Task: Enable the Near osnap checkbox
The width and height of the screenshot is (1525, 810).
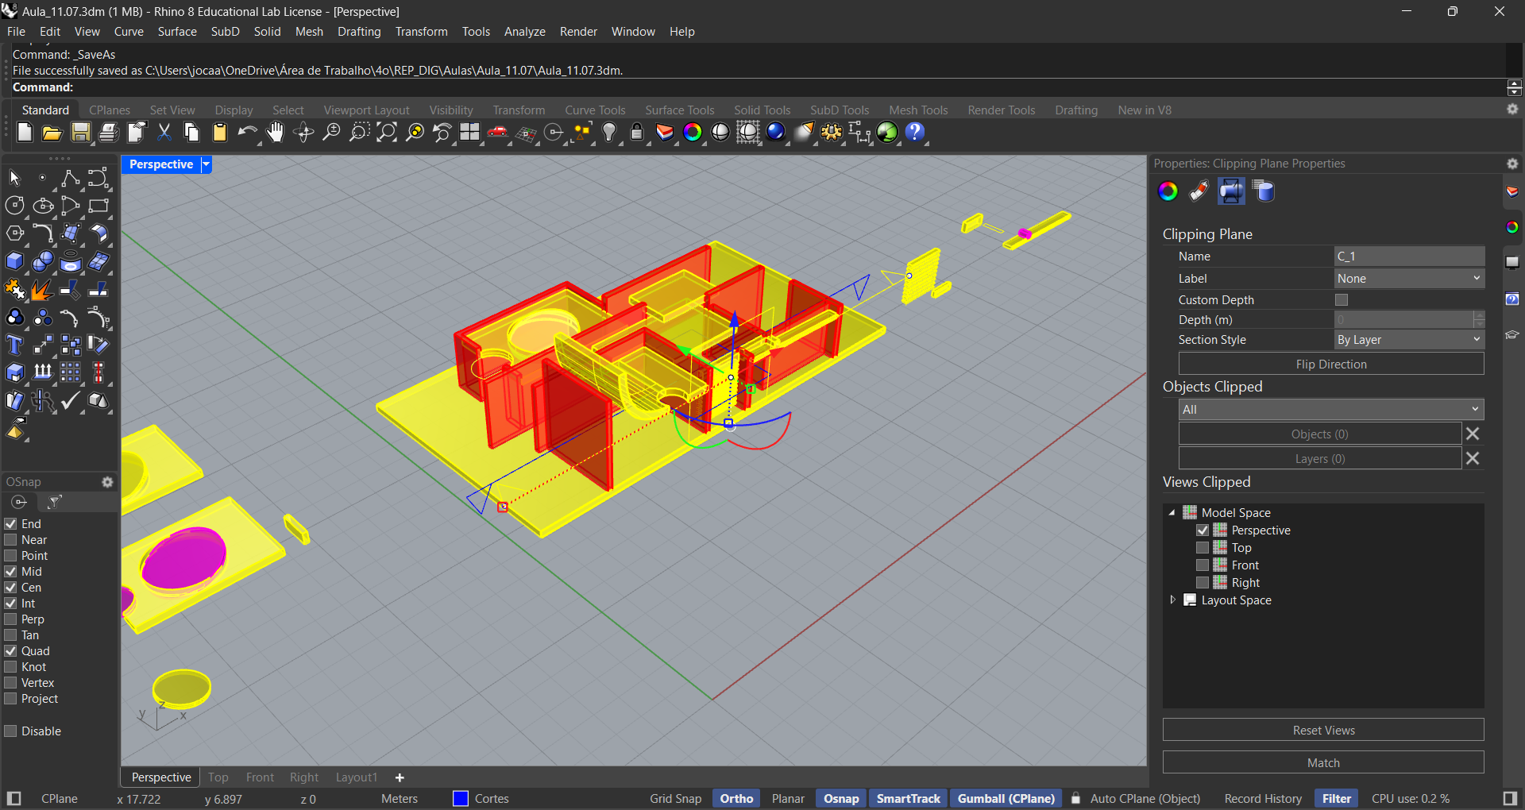Action: (x=11, y=540)
